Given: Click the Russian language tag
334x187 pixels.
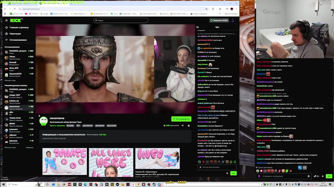Looking at the screenshot, I should pos(70,125).
